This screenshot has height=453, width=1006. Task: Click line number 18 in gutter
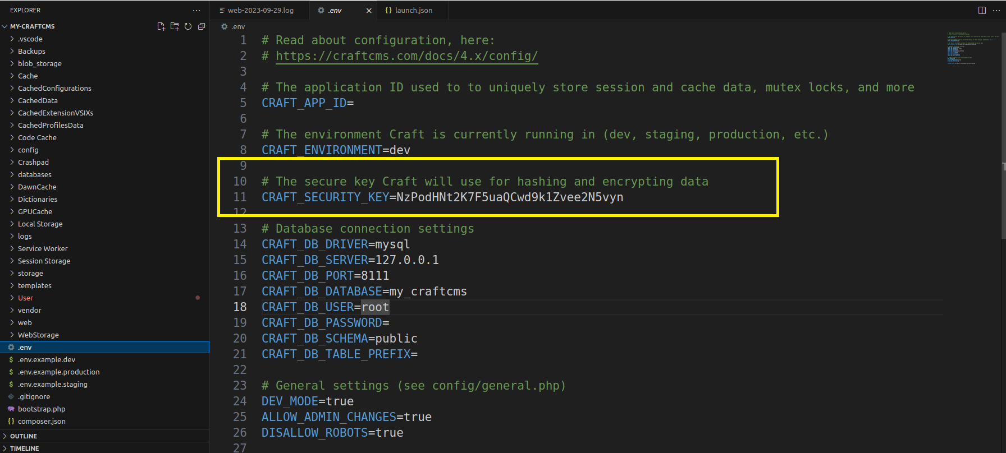click(240, 307)
